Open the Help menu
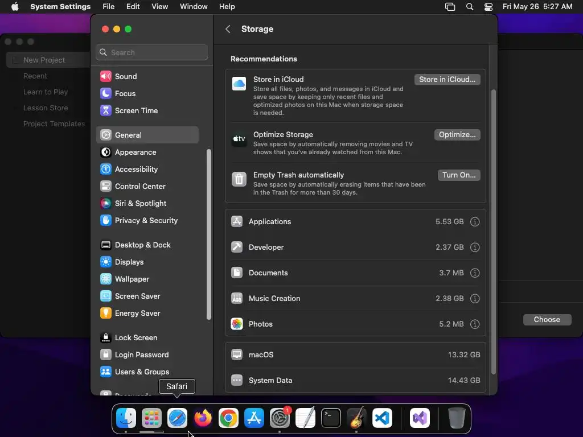Viewport: 583px width, 437px height. tap(227, 7)
